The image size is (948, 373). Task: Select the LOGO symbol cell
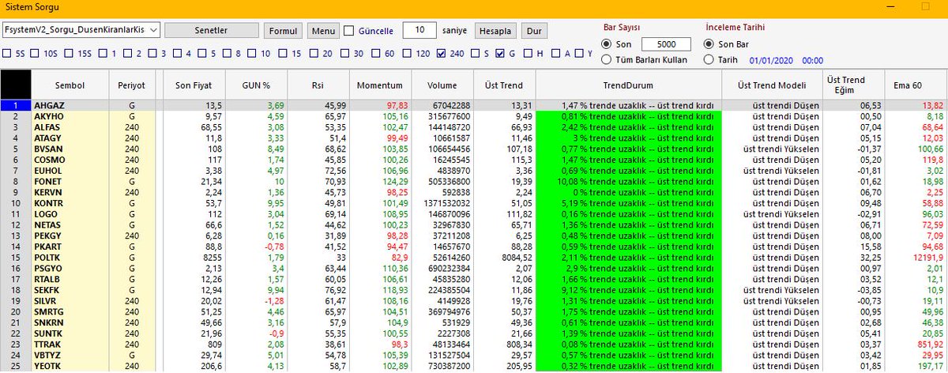(x=70, y=213)
